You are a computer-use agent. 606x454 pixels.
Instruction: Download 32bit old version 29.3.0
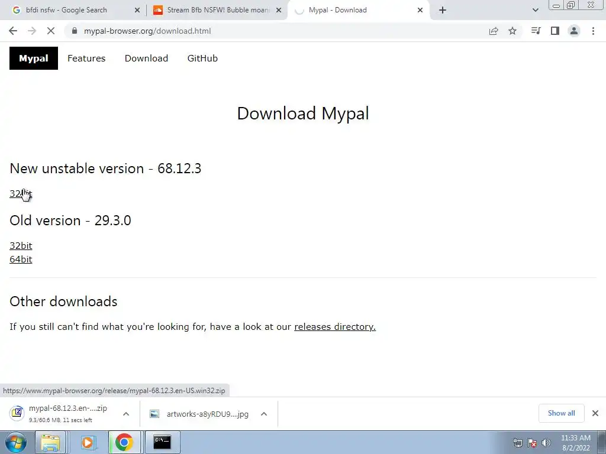pyautogui.click(x=21, y=245)
